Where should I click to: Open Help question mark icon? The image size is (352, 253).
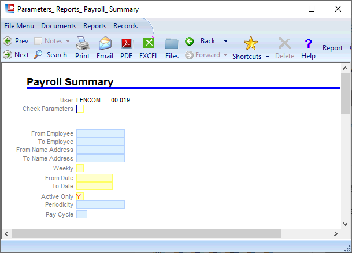[309, 43]
